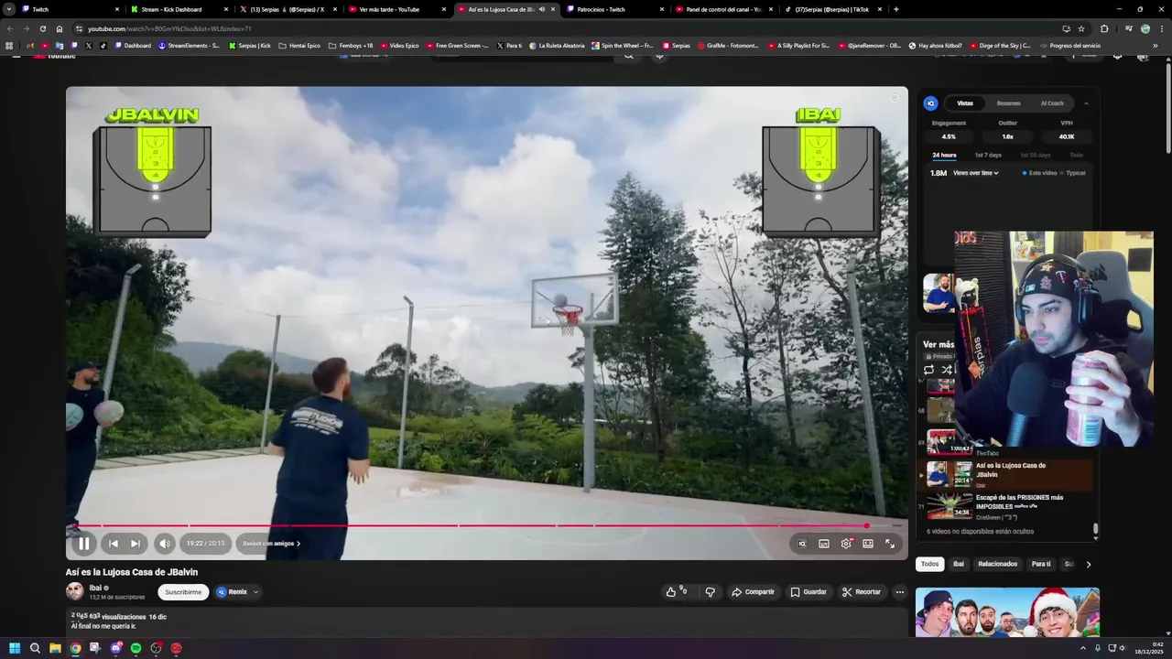Open the Remix button

232,592
